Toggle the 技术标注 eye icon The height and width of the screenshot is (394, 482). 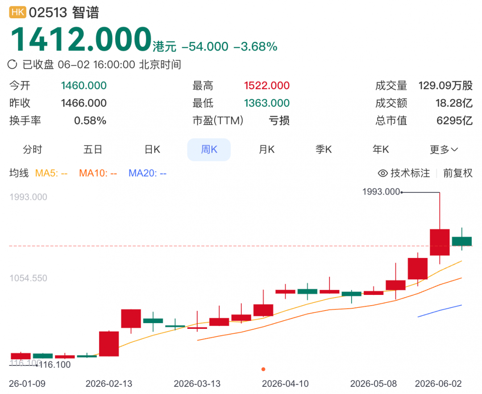[383, 173]
